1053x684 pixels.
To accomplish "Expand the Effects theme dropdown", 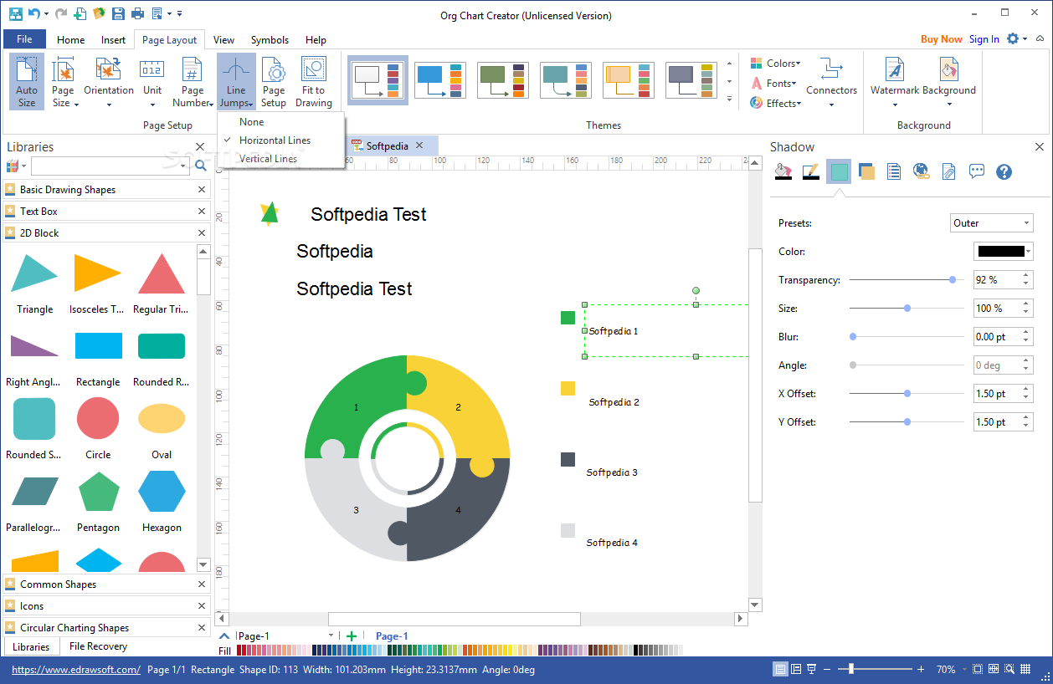I will click(x=775, y=104).
